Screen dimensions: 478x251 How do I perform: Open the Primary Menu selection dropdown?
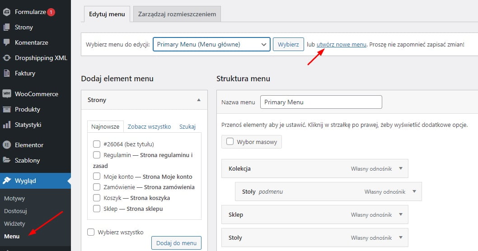[x=211, y=45]
